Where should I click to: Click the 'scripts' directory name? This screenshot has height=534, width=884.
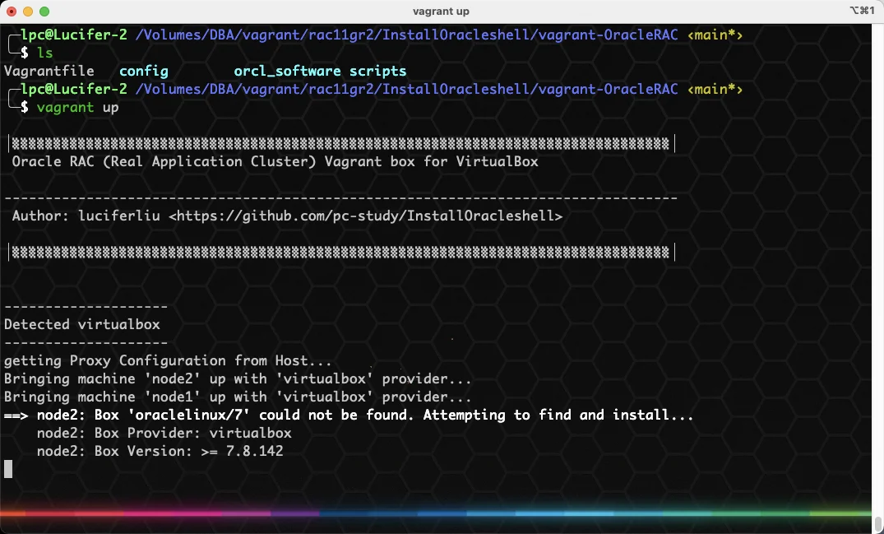tap(377, 71)
